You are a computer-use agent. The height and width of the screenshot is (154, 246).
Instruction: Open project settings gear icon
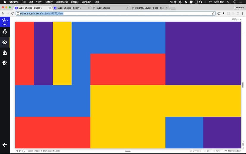[5, 63]
